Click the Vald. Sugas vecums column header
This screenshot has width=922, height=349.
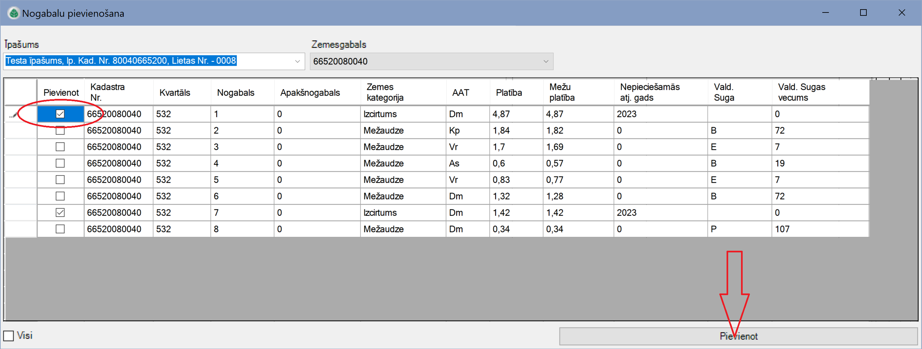click(801, 92)
